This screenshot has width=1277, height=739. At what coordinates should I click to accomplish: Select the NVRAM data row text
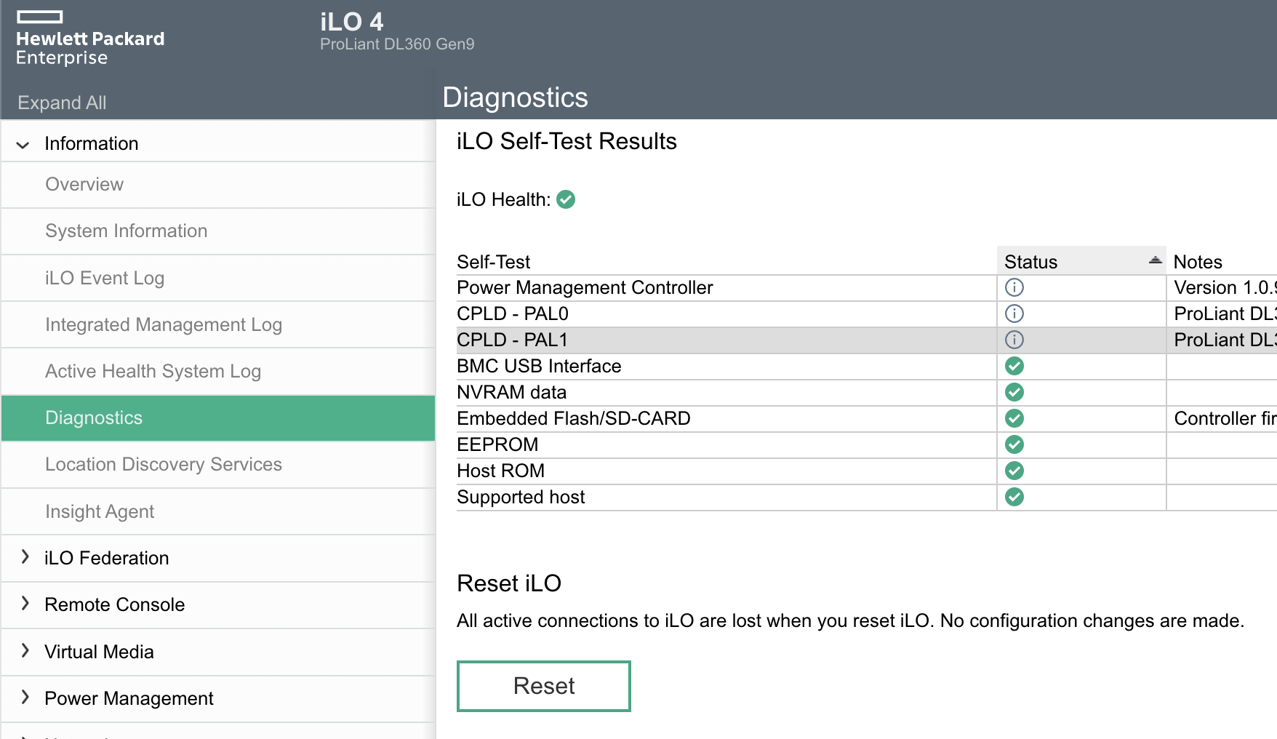pyautogui.click(x=511, y=392)
